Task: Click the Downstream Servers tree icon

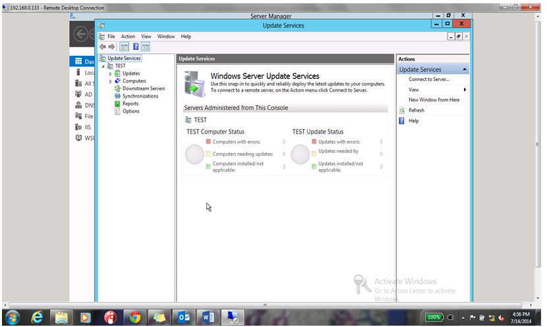Action: (x=117, y=88)
